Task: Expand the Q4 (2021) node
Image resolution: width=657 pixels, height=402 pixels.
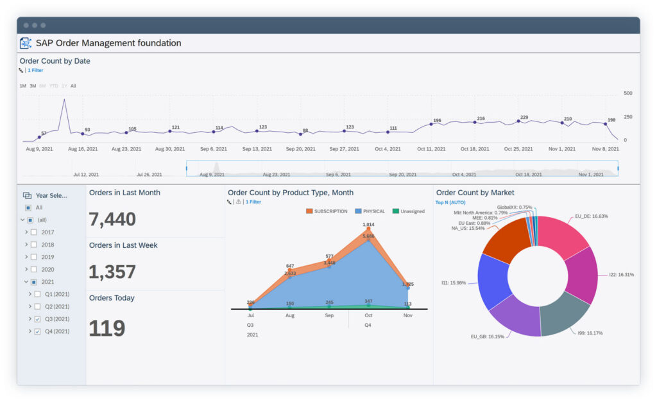Action: tap(30, 331)
